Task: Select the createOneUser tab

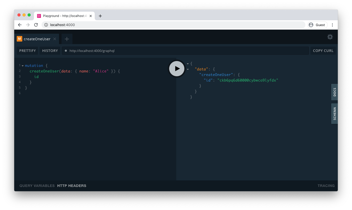Action: [37, 39]
